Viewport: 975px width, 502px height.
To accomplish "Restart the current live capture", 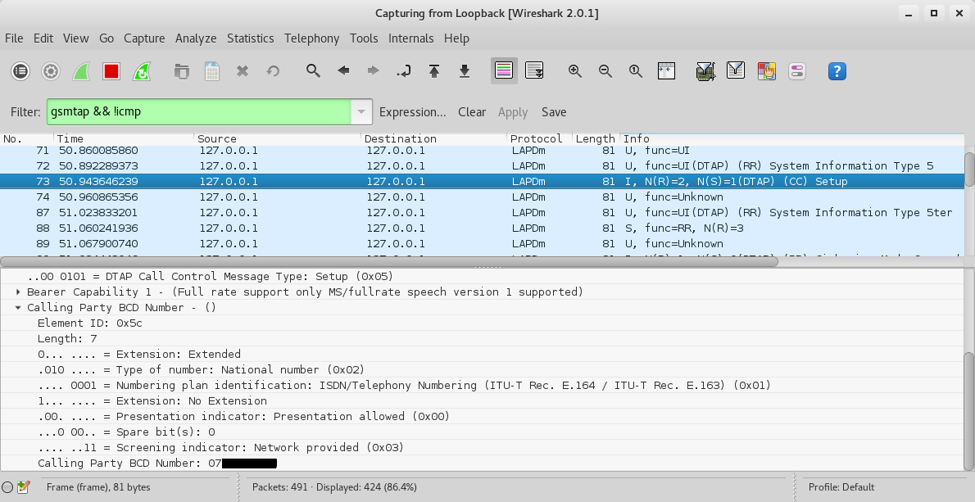I will pos(142,71).
